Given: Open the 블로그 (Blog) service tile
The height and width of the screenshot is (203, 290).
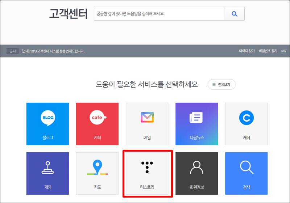Looking at the screenshot, I should point(47,124).
